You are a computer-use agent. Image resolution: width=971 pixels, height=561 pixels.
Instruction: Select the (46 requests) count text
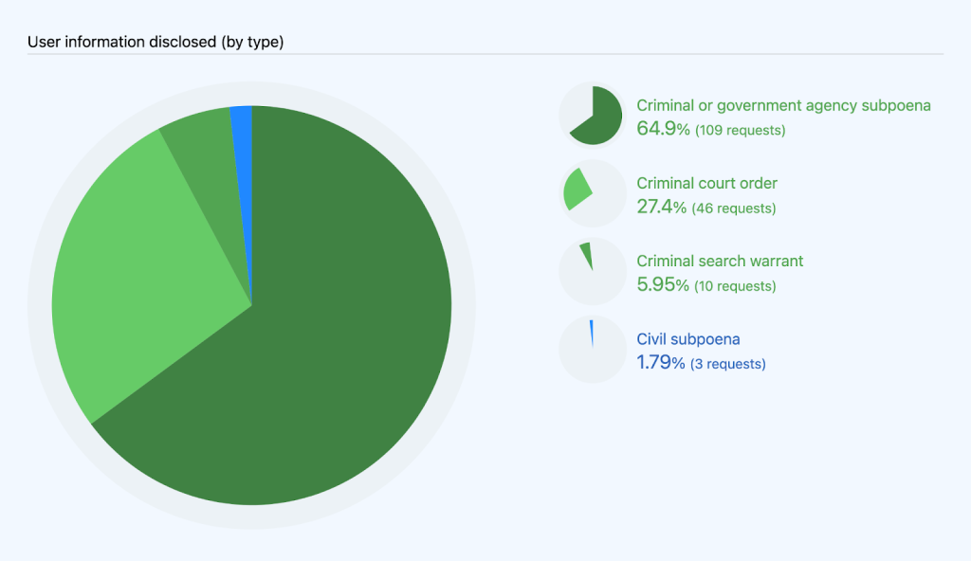(x=733, y=208)
